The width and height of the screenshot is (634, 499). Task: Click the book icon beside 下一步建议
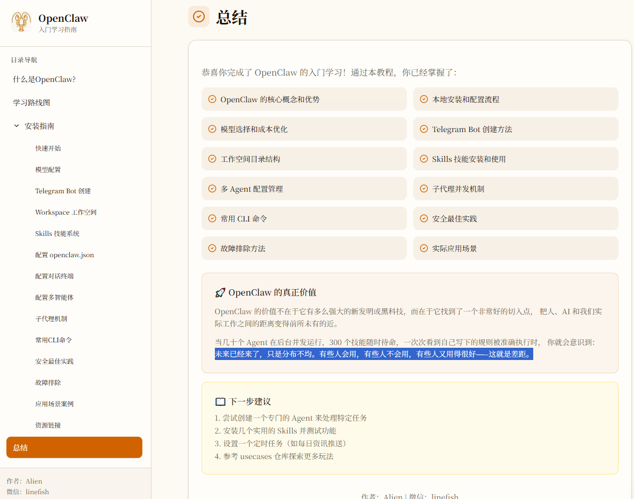tap(220, 402)
